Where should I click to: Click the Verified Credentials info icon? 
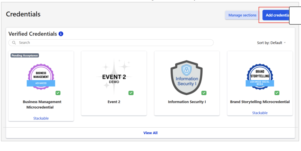pos(61,34)
